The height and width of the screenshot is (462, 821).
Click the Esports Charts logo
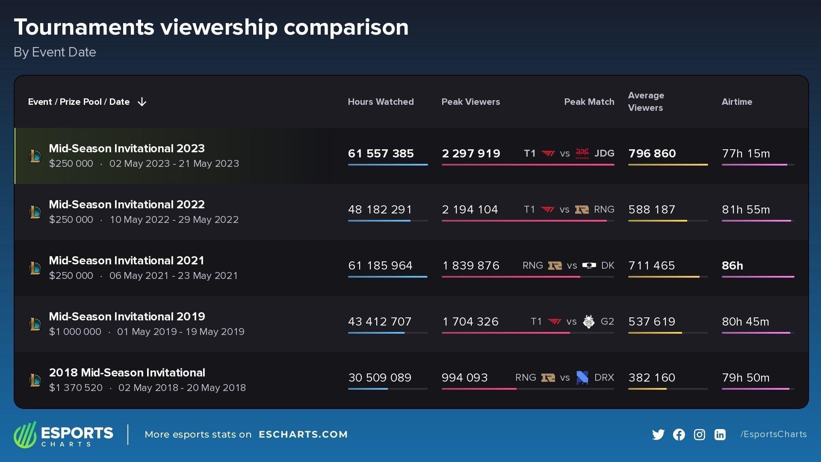point(63,435)
